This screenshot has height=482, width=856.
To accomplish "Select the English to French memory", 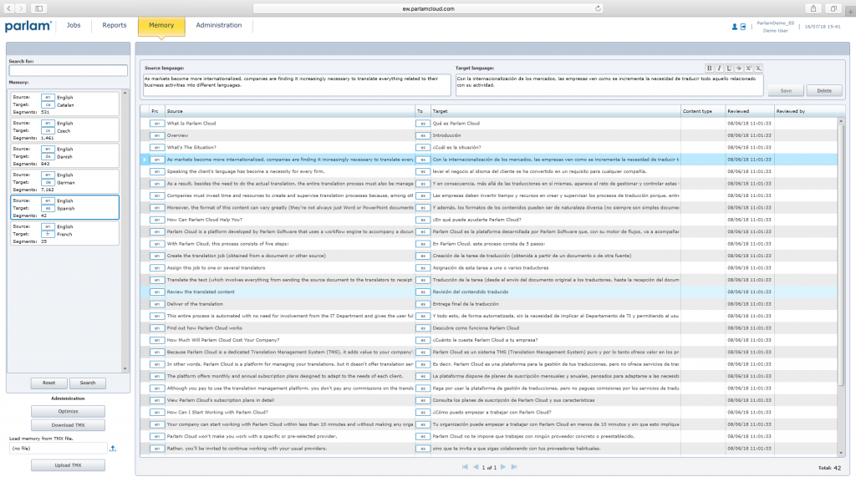I will point(64,233).
